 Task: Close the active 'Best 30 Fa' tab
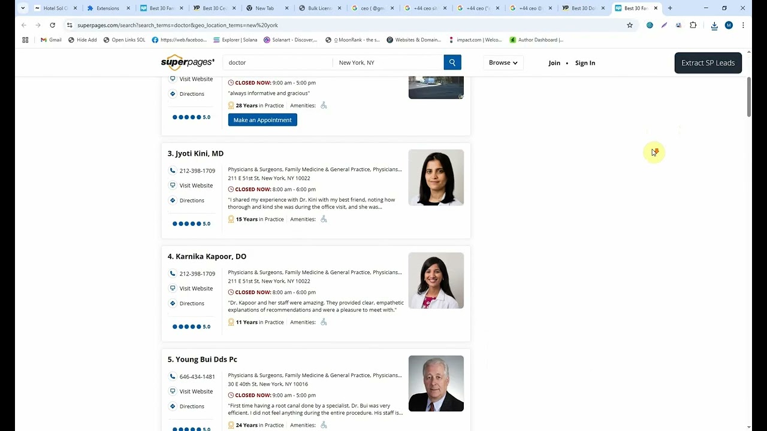pos(656,8)
